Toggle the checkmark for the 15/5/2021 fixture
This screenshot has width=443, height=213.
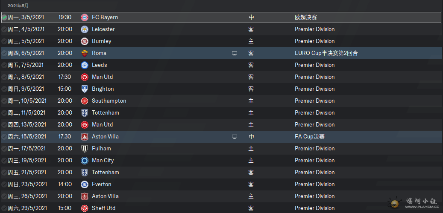pyautogui.click(x=4, y=137)
